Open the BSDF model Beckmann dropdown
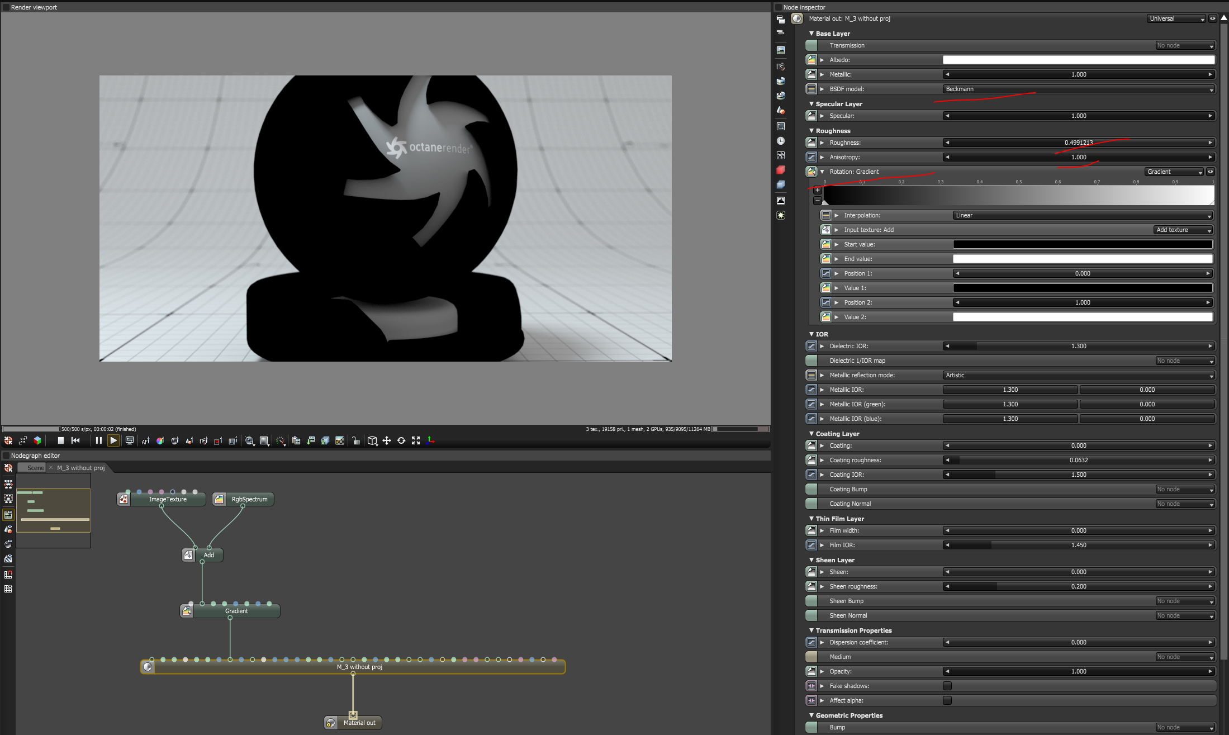Screen dimensions: 1229x735 coord(1078,89)
